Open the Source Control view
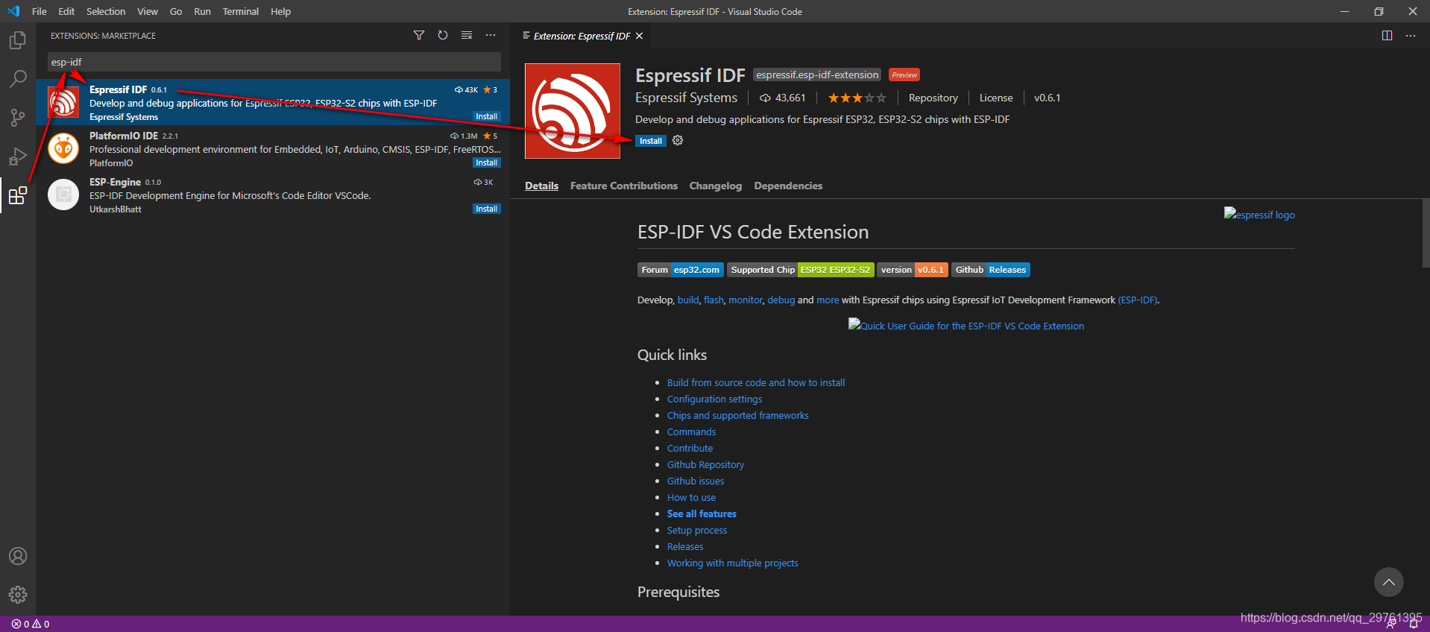 pos(18,117)
